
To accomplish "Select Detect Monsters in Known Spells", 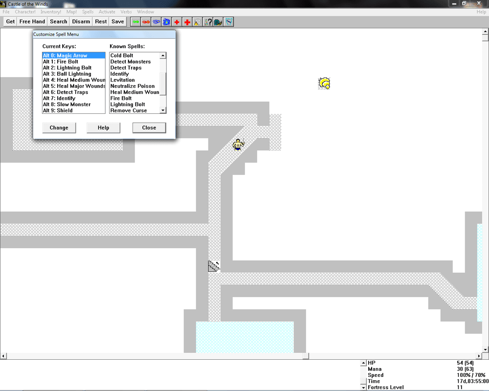I will pyautogui.click(x=135, y=62).
